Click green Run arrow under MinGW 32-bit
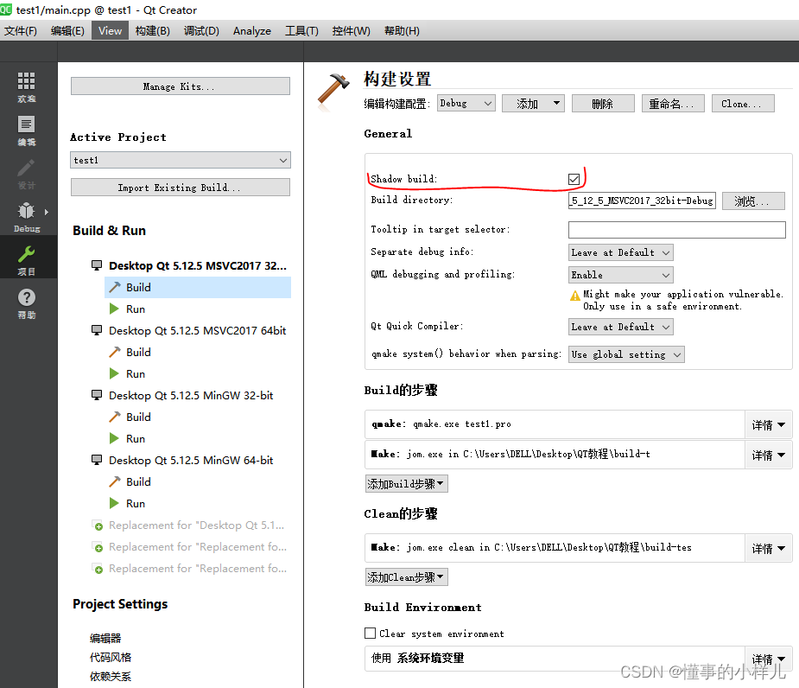This screenshot has width=799, height=688. click(x=114, y=438)
